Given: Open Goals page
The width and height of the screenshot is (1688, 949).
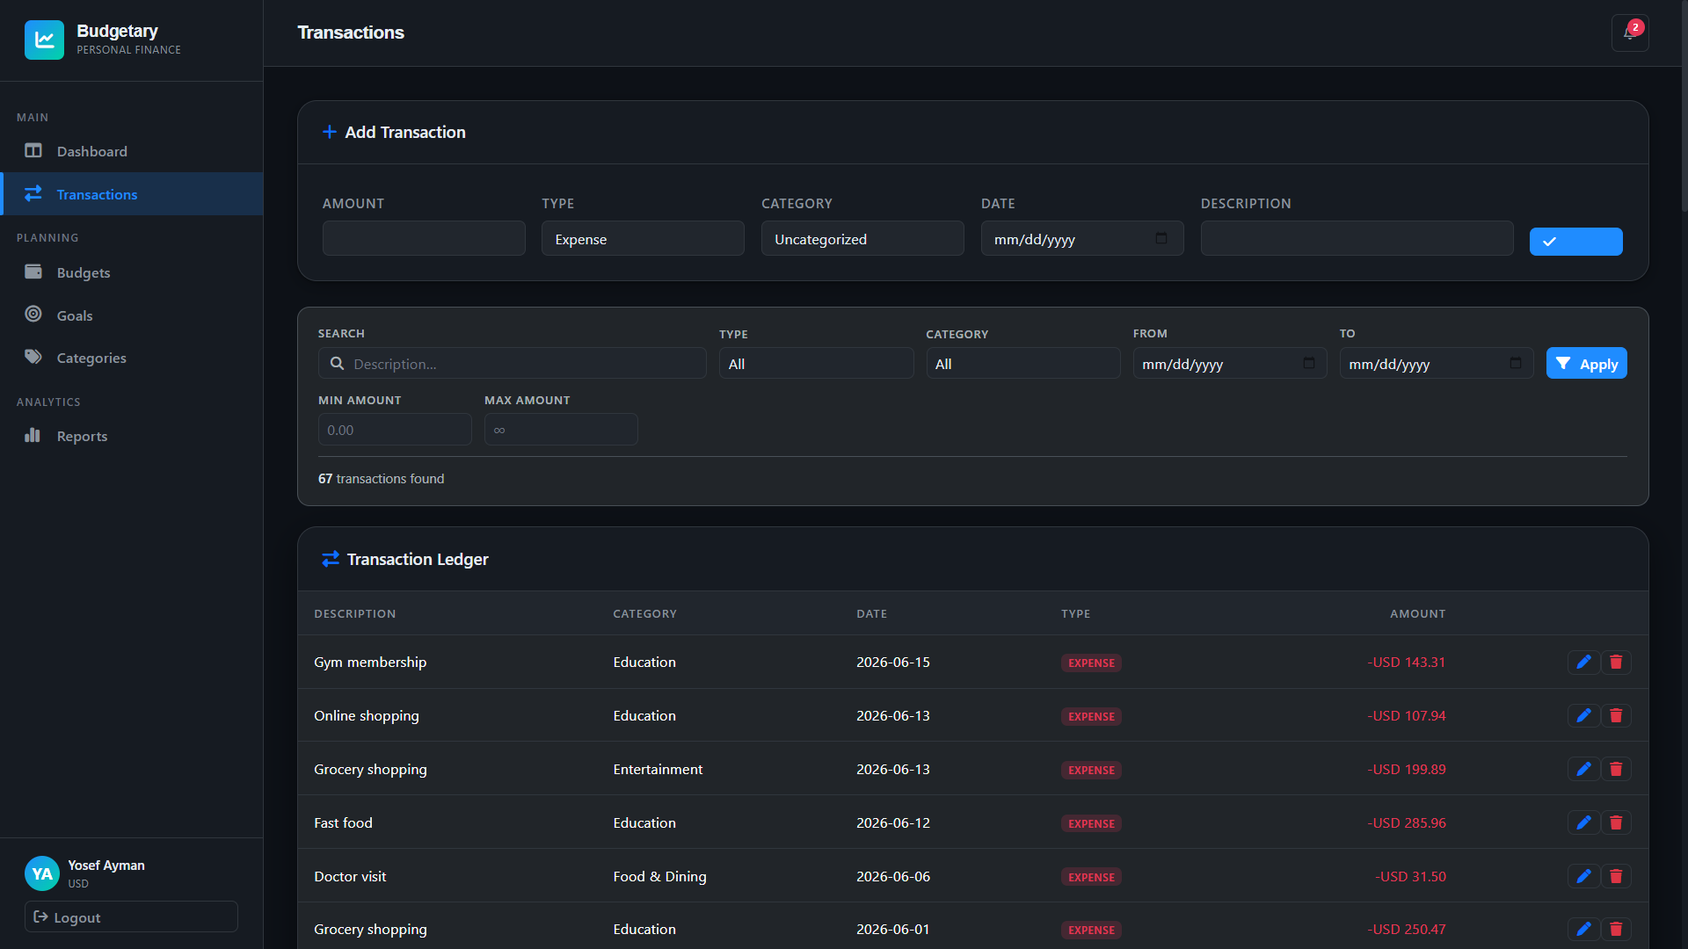Looking at the screenshot, I should [132, 315].
